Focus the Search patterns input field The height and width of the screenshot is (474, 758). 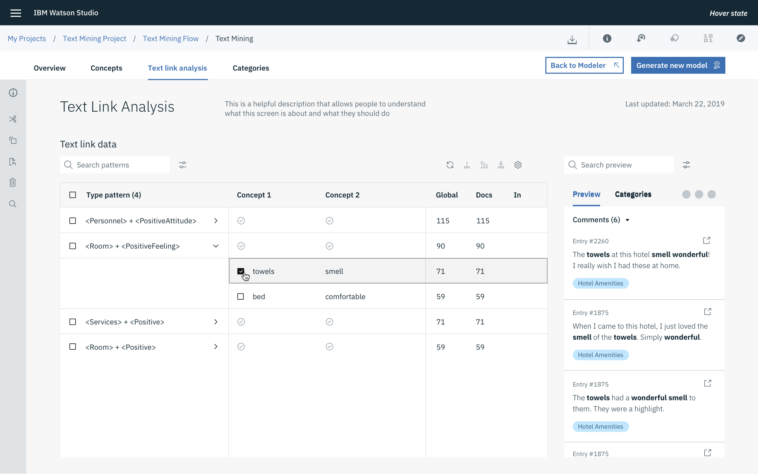115,165
